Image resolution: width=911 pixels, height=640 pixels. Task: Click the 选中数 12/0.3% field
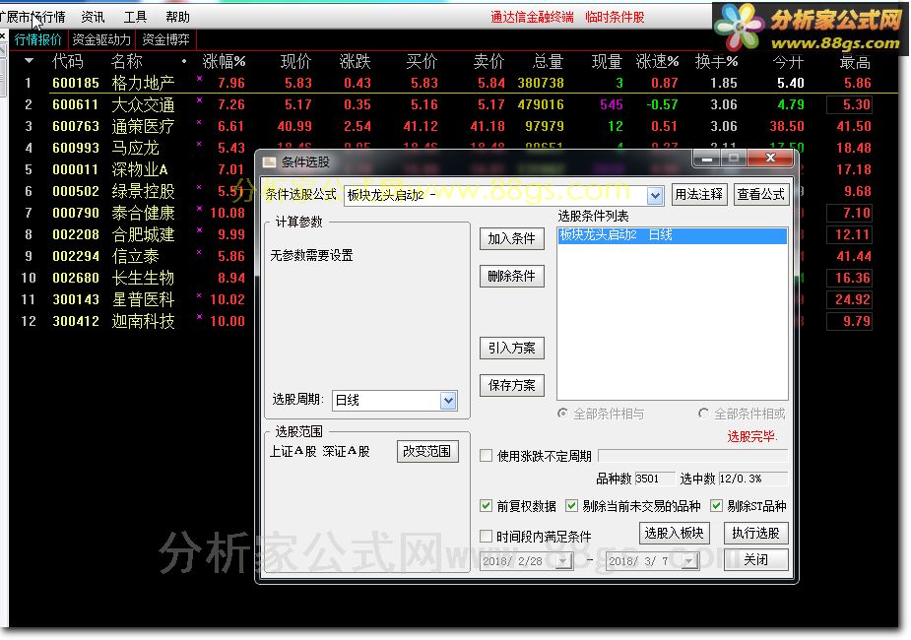[x=753, y=479]
